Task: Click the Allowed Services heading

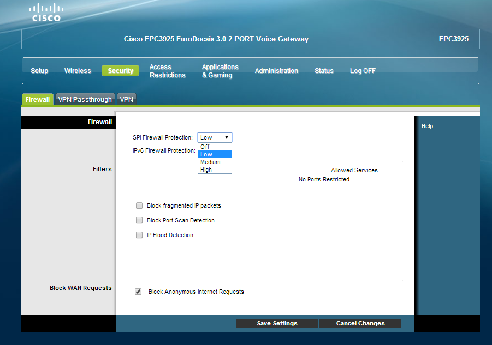Action: (x=354, y=170)
